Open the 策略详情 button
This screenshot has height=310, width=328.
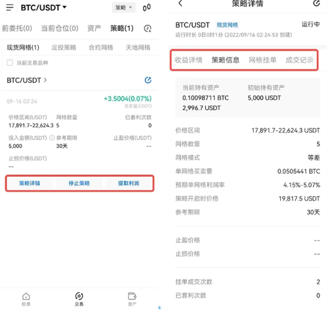pos(30,183)
